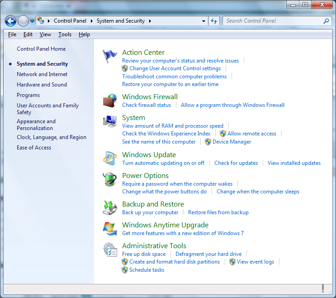Click the Windows Anytime Upgrade flag icon

[110, 229]
